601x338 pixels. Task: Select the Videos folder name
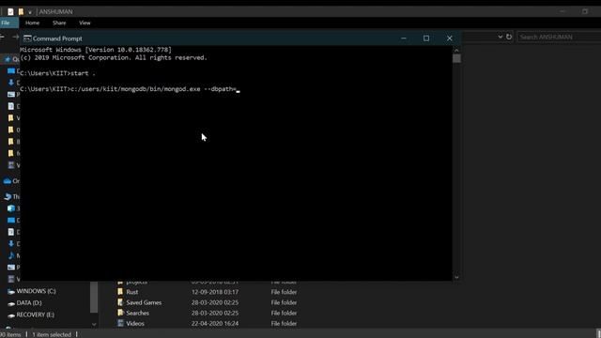tap(135, 323)
